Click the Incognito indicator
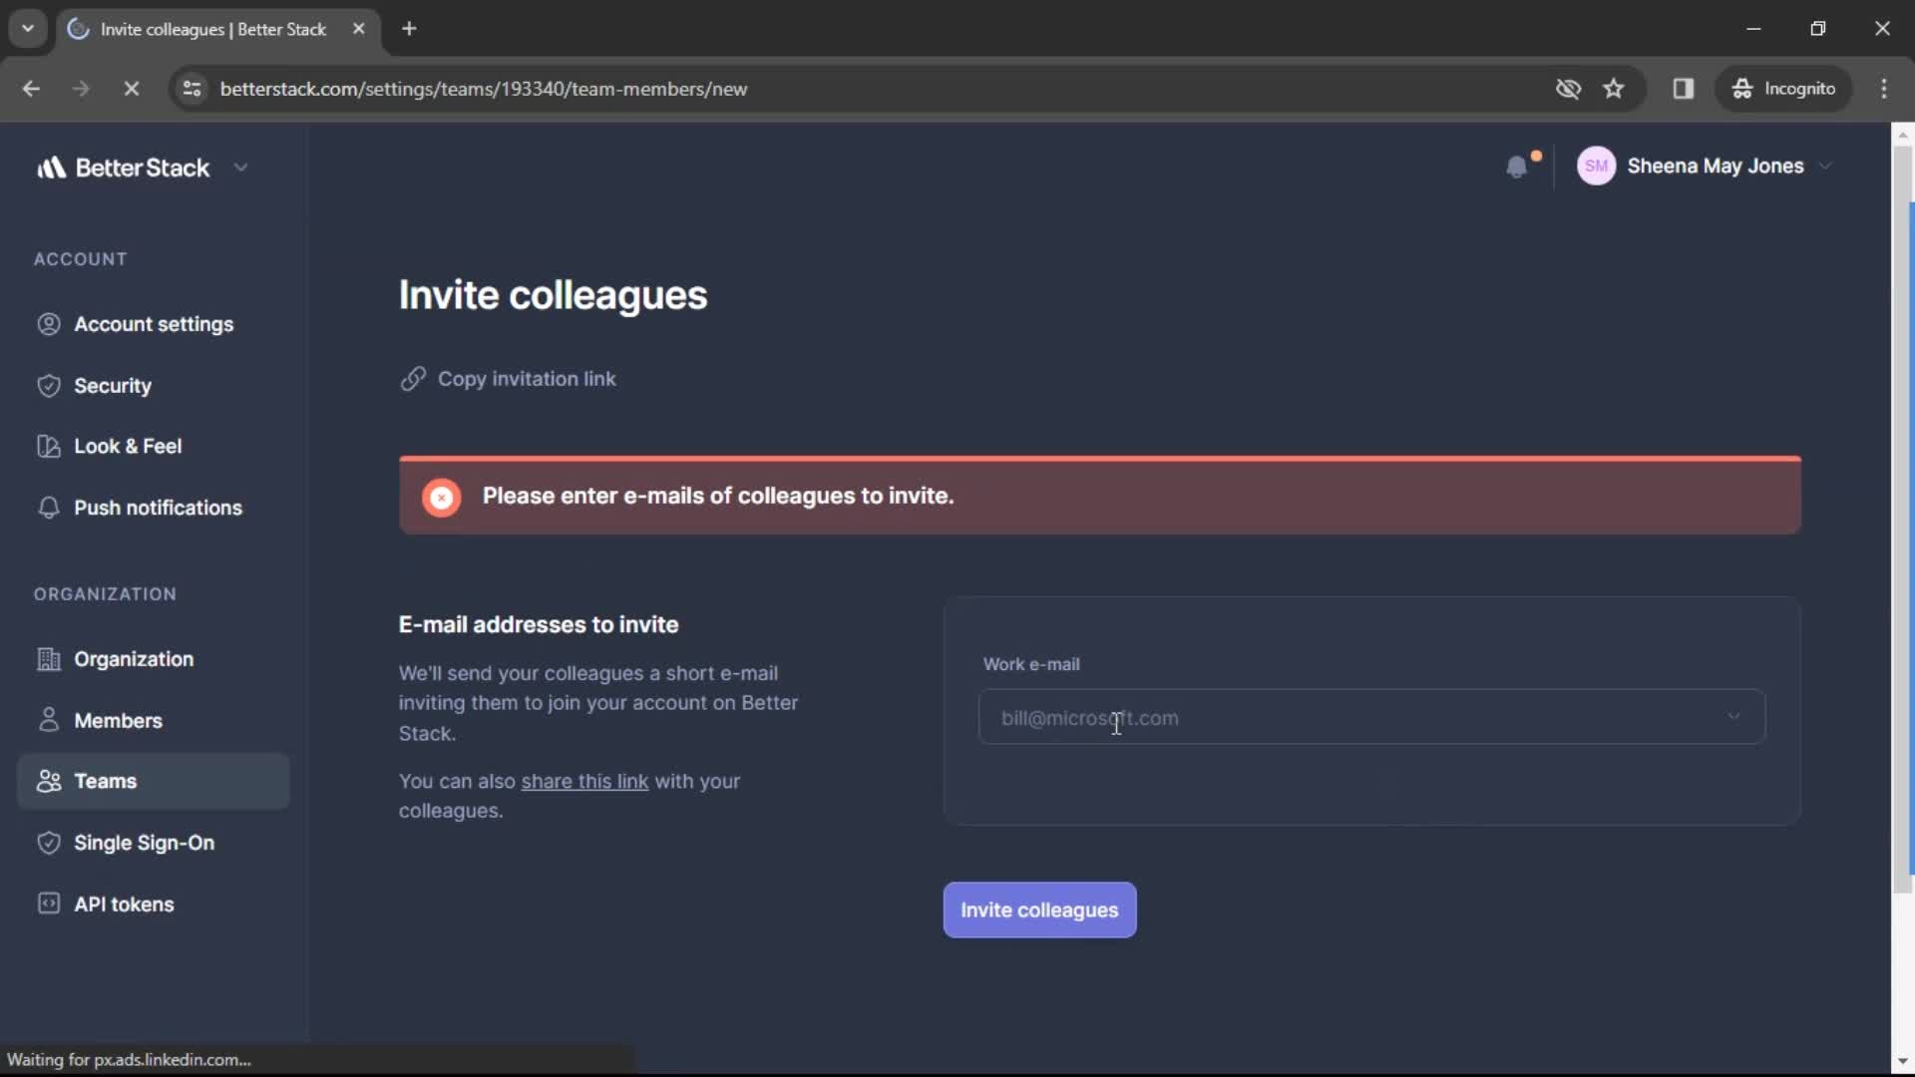Image resolution: width=1915 pixels, height=1077 pixels. click(1783, 89)
